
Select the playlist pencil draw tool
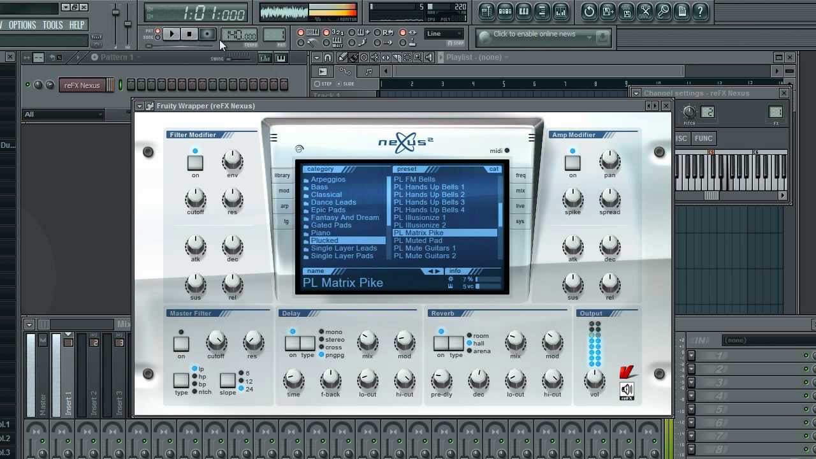343,57
